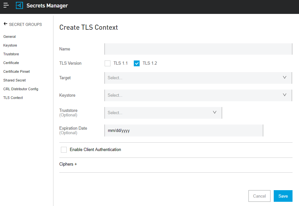Viewport: 299px width, 206px height.
Task: Click the Secrets Manager logo icon
Action: click(19, 5)
